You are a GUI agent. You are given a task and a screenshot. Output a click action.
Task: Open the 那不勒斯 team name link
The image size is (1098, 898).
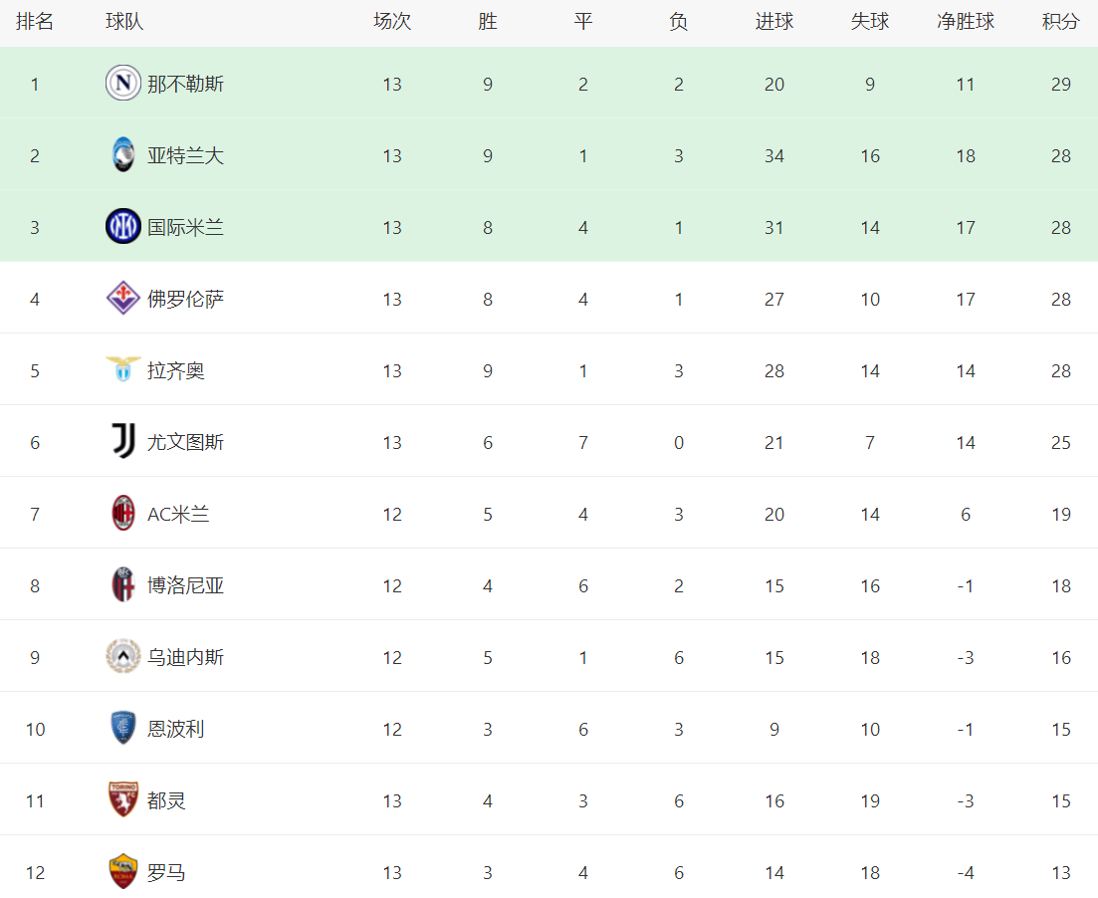[x=185, y=84]
